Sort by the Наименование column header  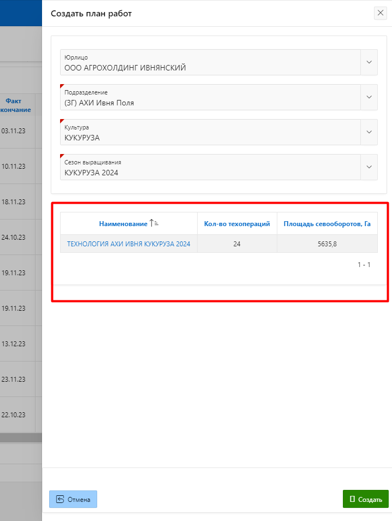(123, 224)
